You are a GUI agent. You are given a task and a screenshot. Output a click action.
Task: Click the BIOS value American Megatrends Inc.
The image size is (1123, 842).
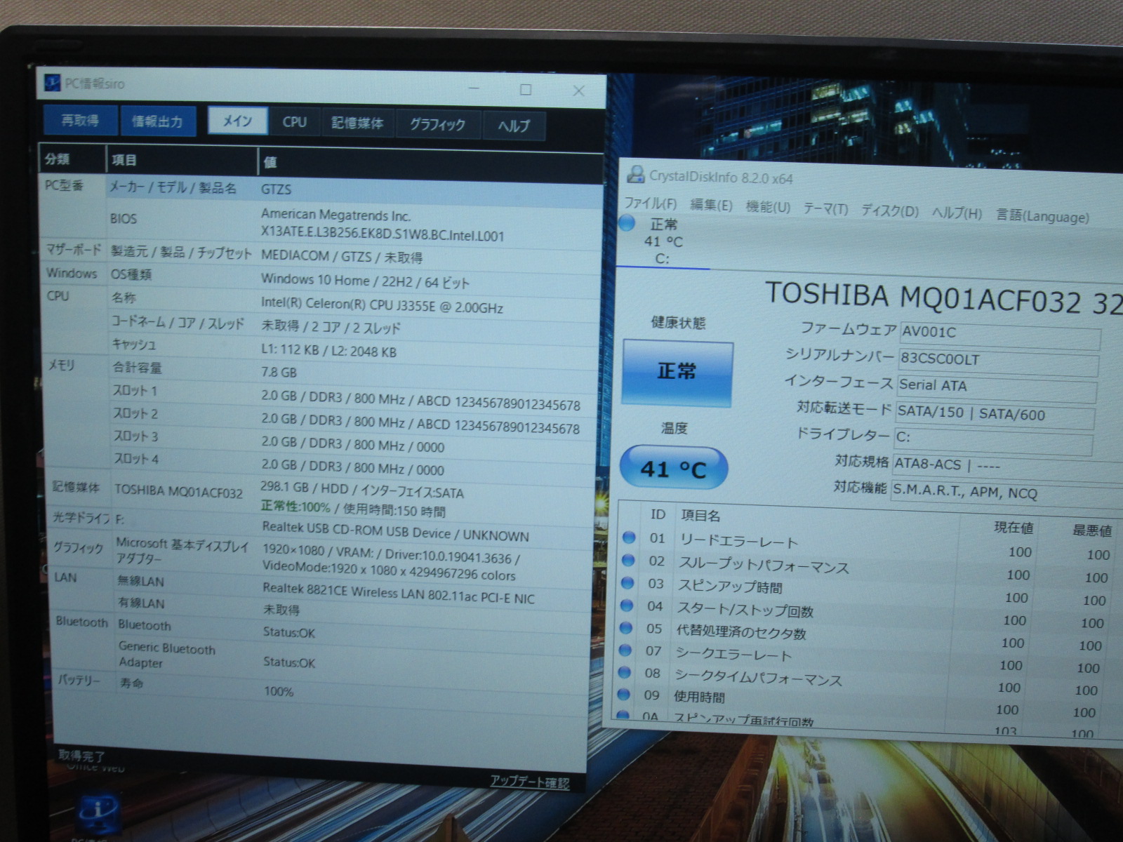(x=336, y=215)
